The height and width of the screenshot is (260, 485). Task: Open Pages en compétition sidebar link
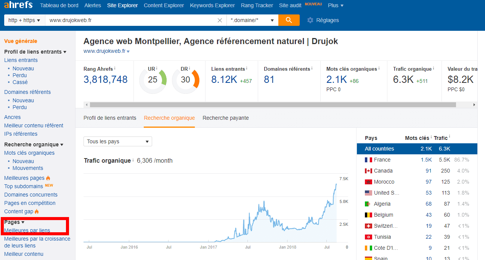(x=30, y=203)
